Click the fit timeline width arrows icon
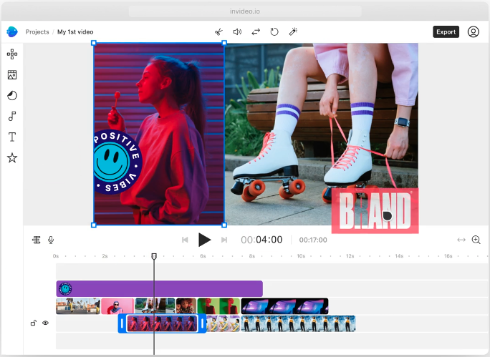The height and width of the screenshot is (357, 490). 461,240
